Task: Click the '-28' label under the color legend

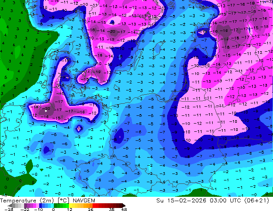Action: tap(9, 209)
